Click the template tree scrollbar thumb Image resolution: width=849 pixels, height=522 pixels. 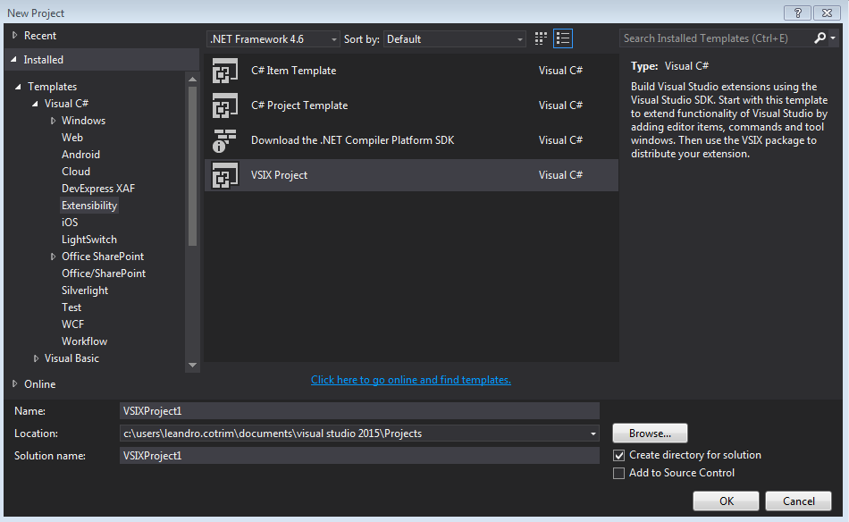(192, 166)
